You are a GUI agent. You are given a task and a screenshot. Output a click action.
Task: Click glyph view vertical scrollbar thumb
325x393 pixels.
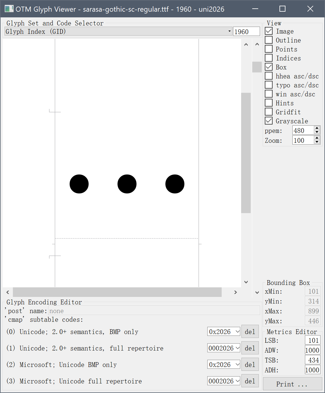(246, 153)
